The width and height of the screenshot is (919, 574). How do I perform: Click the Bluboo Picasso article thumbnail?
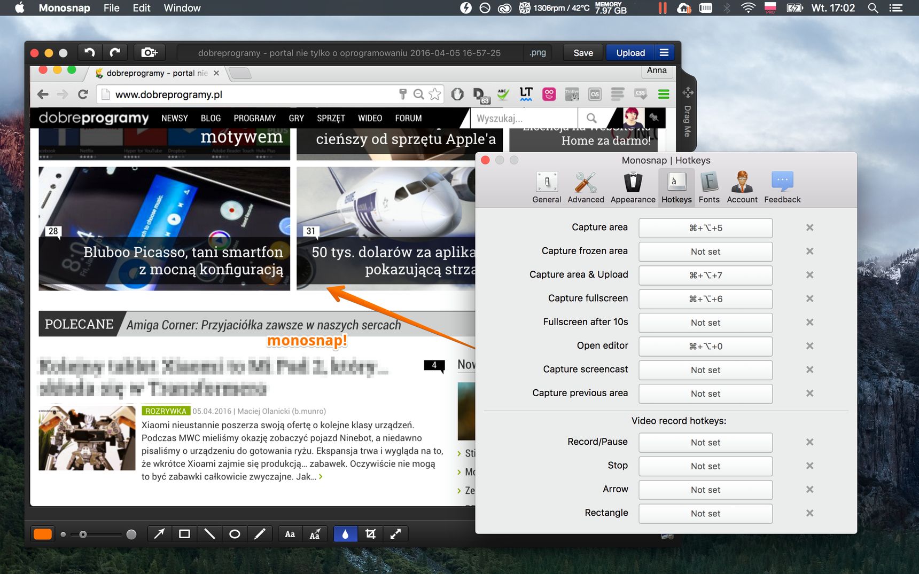tap(165, 229)
